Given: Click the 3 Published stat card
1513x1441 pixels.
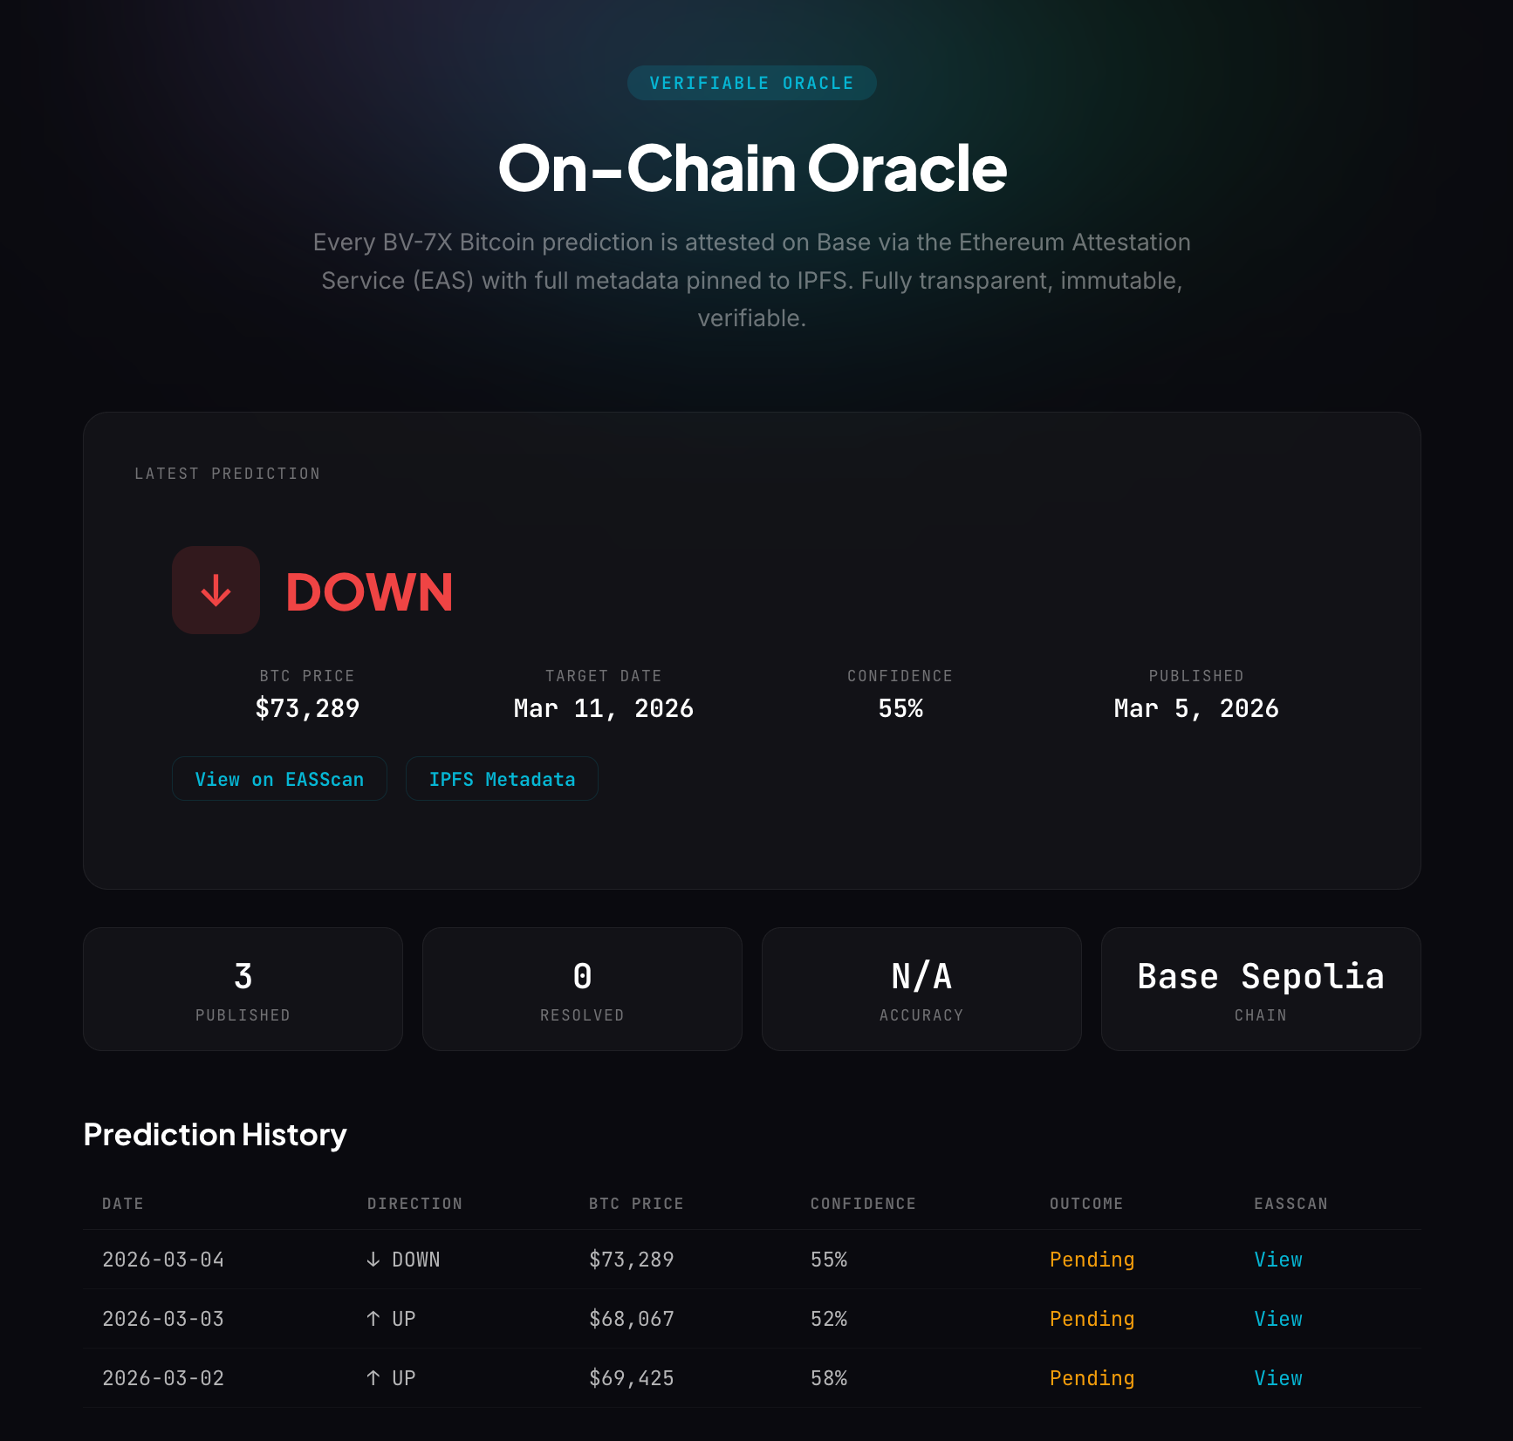Looking at the screenshot, I should 243,989.
